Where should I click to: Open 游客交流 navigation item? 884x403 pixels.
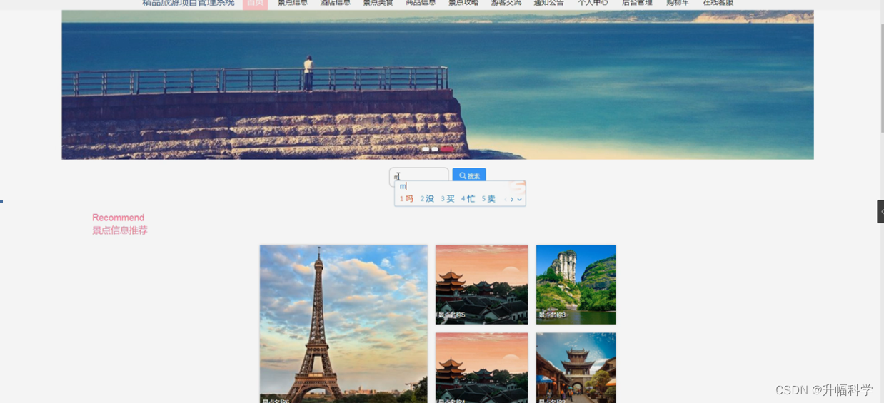click(x=506, y=3)
